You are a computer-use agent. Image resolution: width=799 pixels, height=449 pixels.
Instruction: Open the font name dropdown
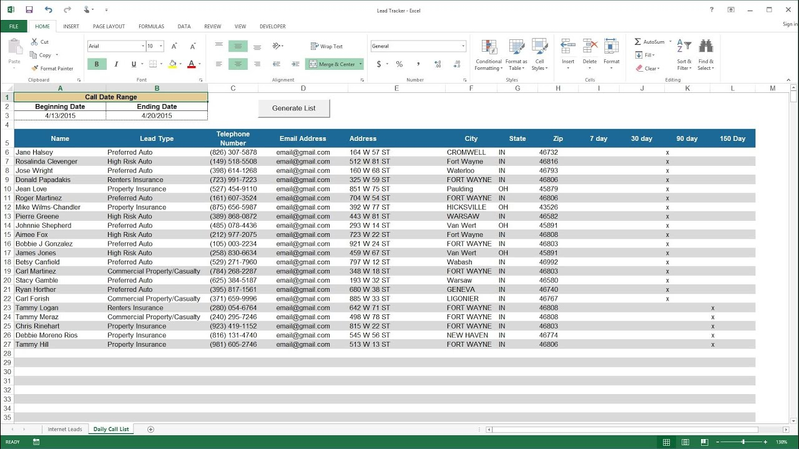142,46
